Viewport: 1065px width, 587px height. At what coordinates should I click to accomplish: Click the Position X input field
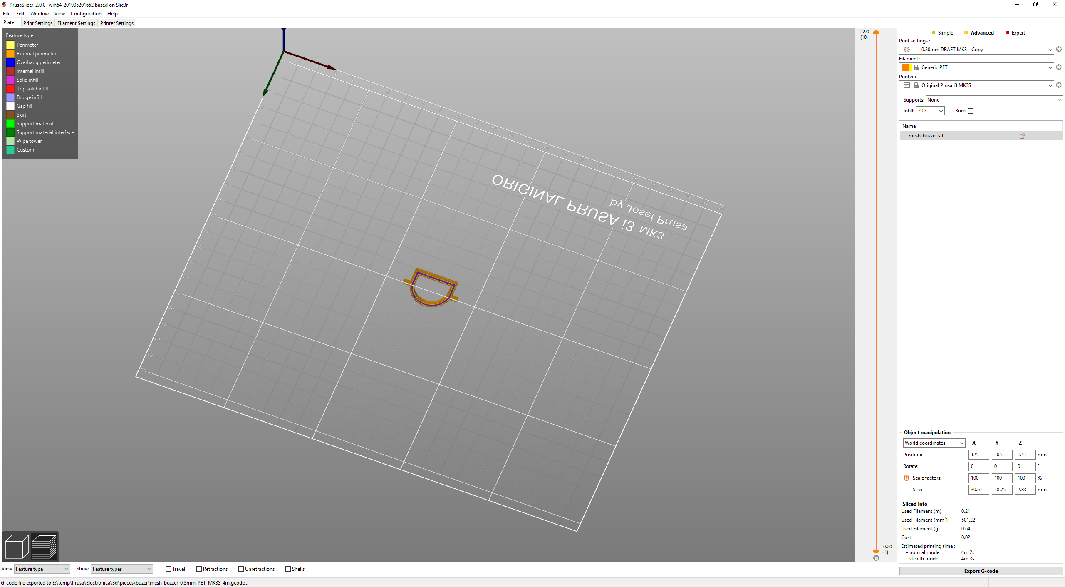(x=978, y=455)
